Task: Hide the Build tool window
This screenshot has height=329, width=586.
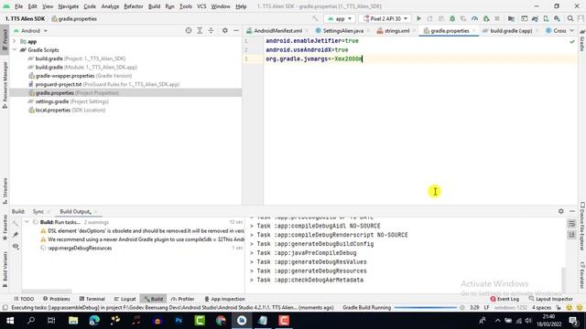Action: pos(572,211)
